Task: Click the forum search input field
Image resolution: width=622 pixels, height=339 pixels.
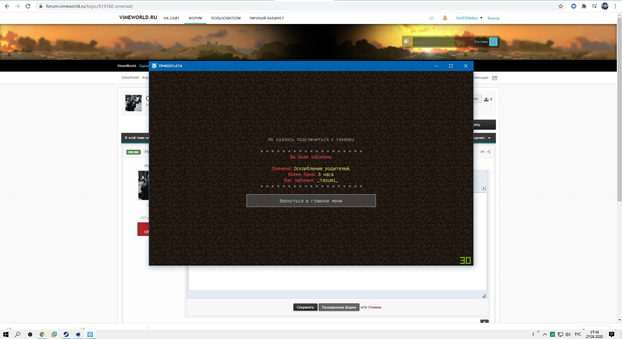Action: point(442,42)
